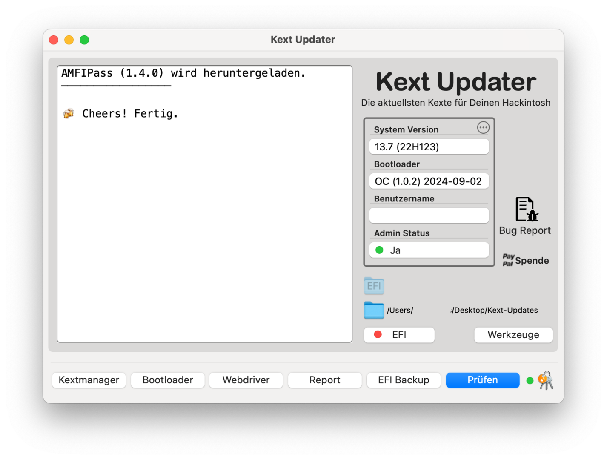Click the green status dot beside Prüfen
The width and height of the screenshot is (607, 460).
click(x=530, y=381)
